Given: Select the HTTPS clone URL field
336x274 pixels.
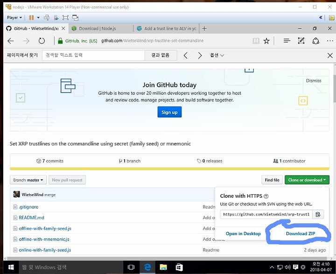Looking at the screenshot, I should (266, 214).
